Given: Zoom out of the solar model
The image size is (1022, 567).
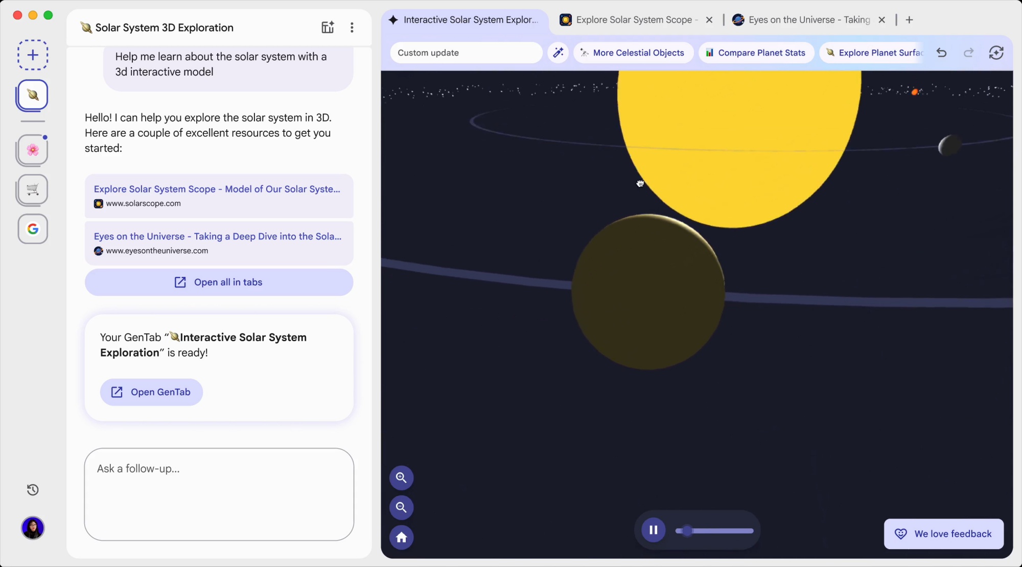Looking at the screenshot, I should 401,507.
